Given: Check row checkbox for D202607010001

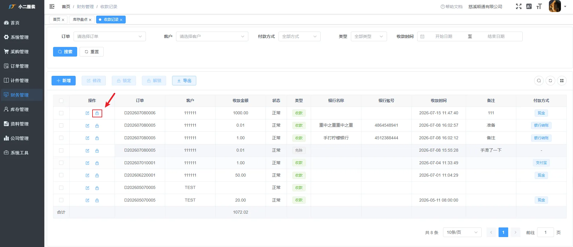Looking at the screenshot, I should [x=61, y=163].
